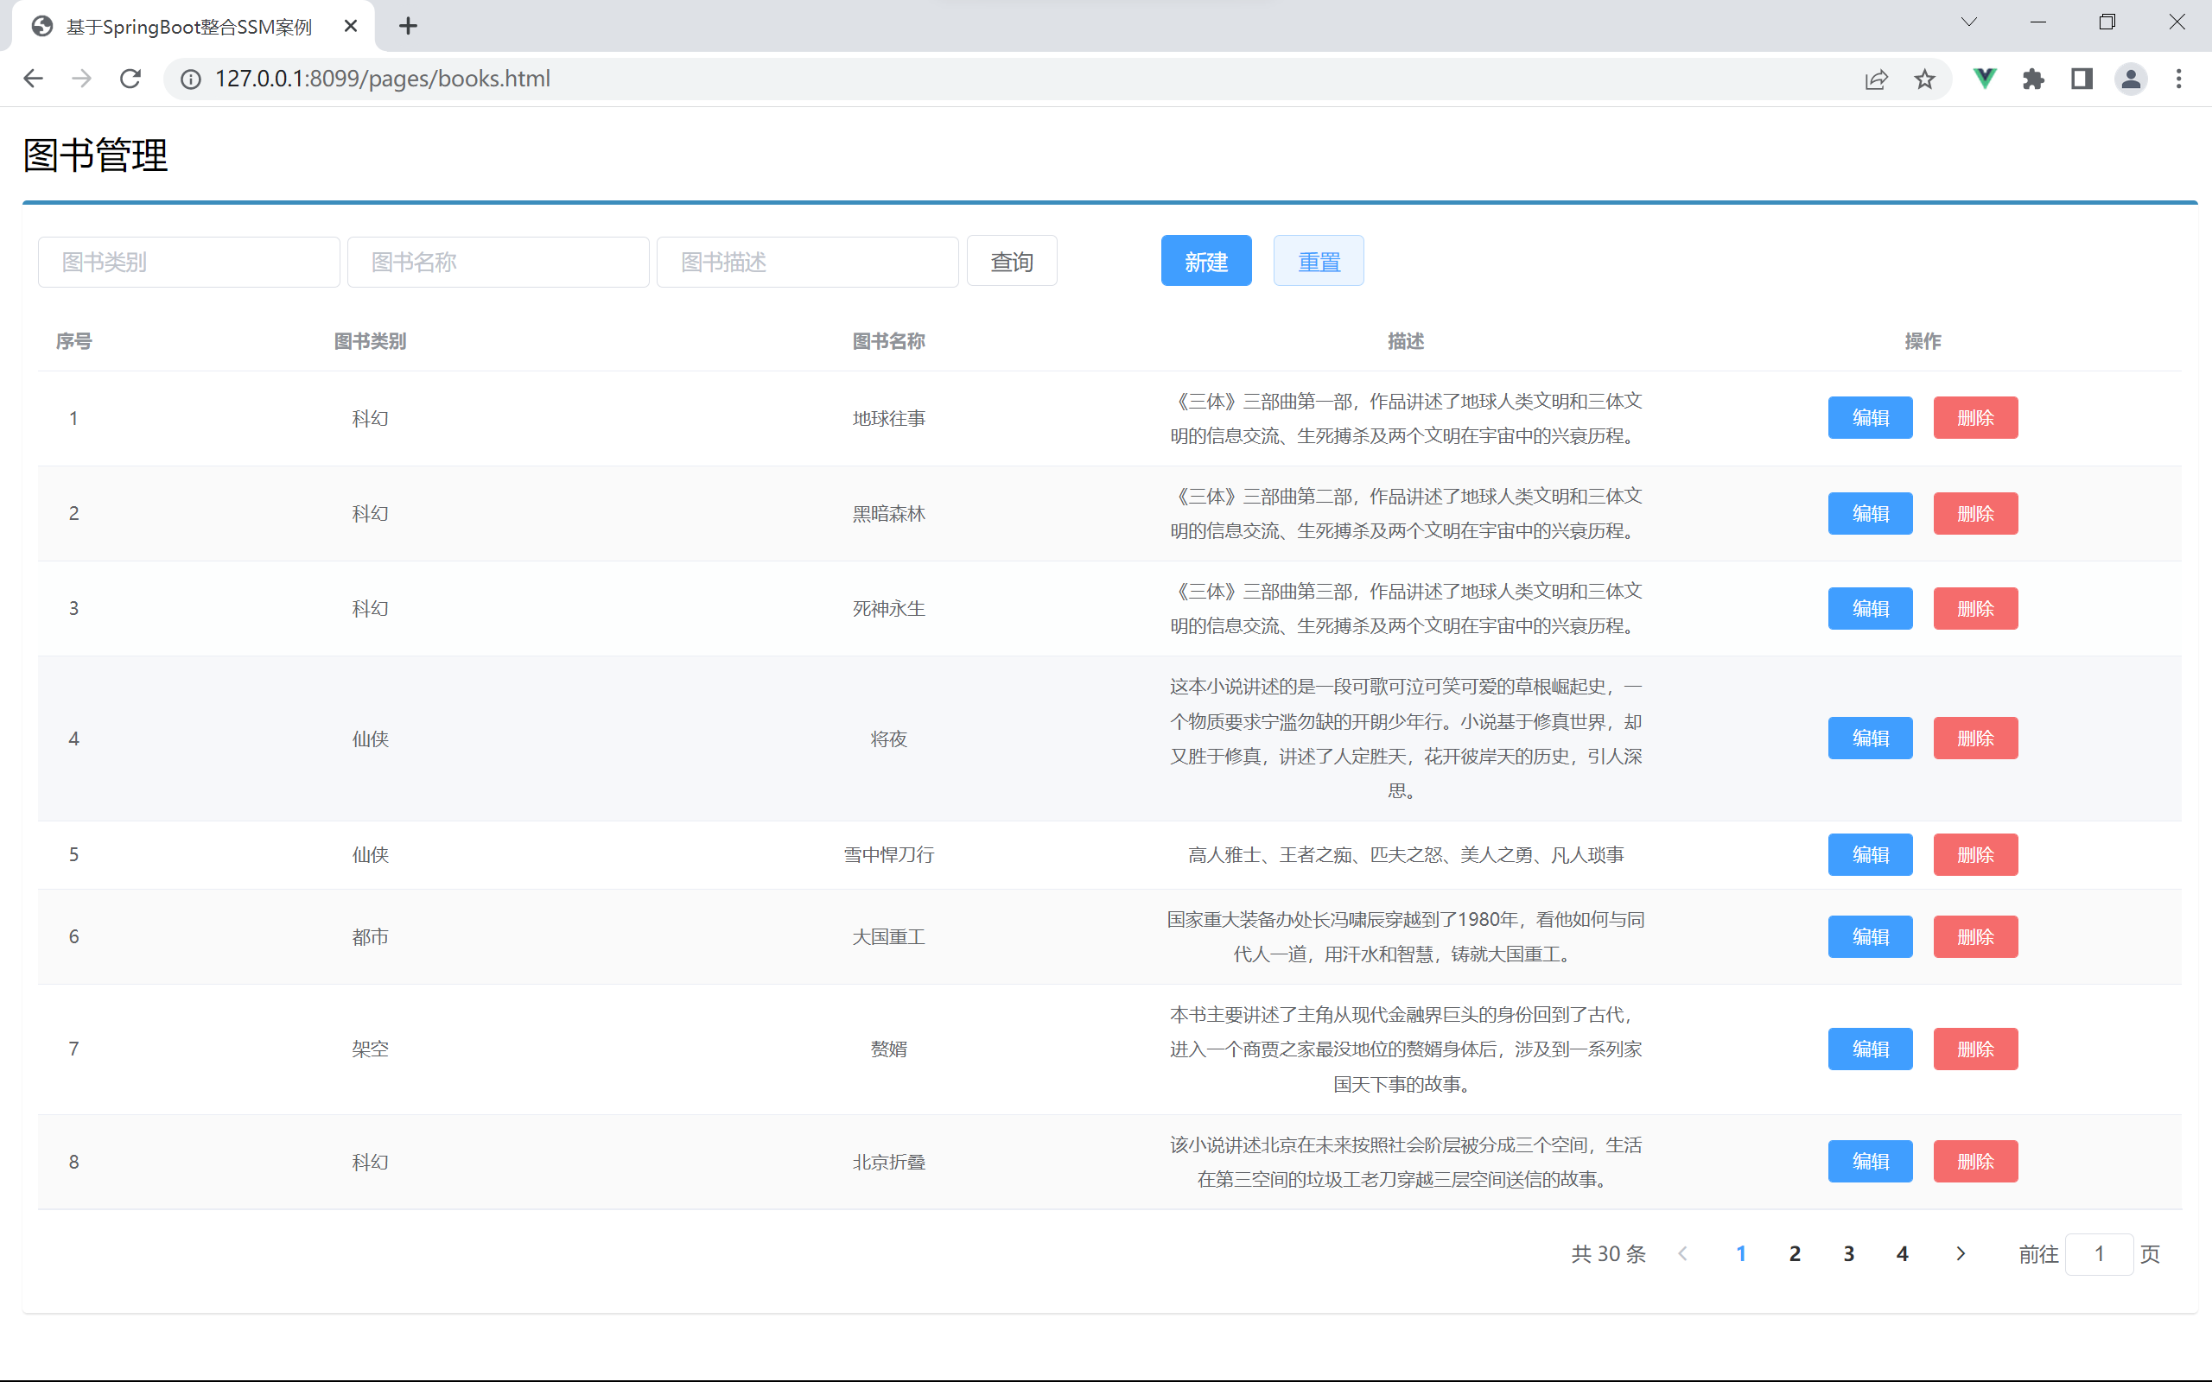Screen dimensions: 2212x1382
Task: Switch to the 基于SpringBoot整合SSM案例 tab
Action: (x=183, y=26)
